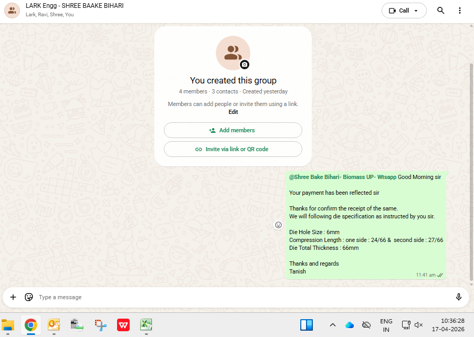React to message with the emoji icon
Image resolution: width=474 pixels, height=337 pixels.
278,225
